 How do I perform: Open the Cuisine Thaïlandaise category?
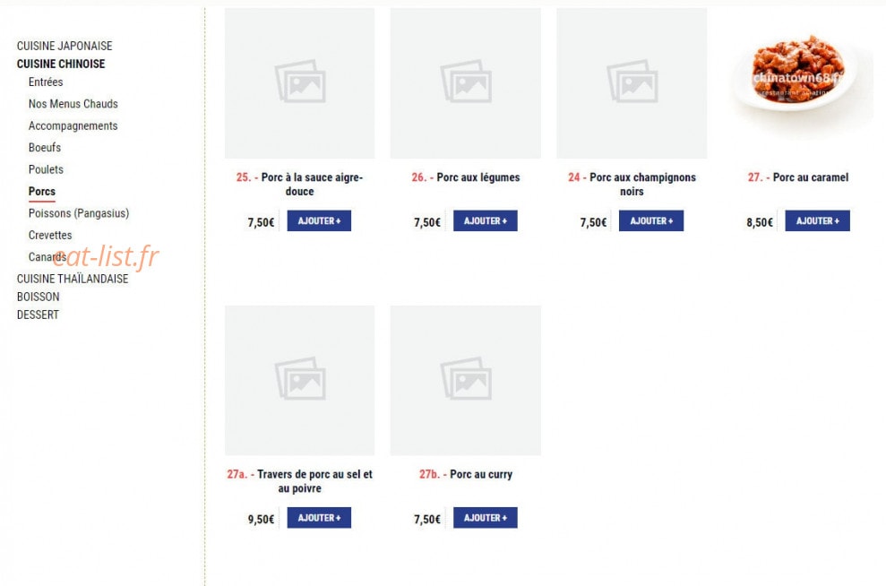(73, 279)
